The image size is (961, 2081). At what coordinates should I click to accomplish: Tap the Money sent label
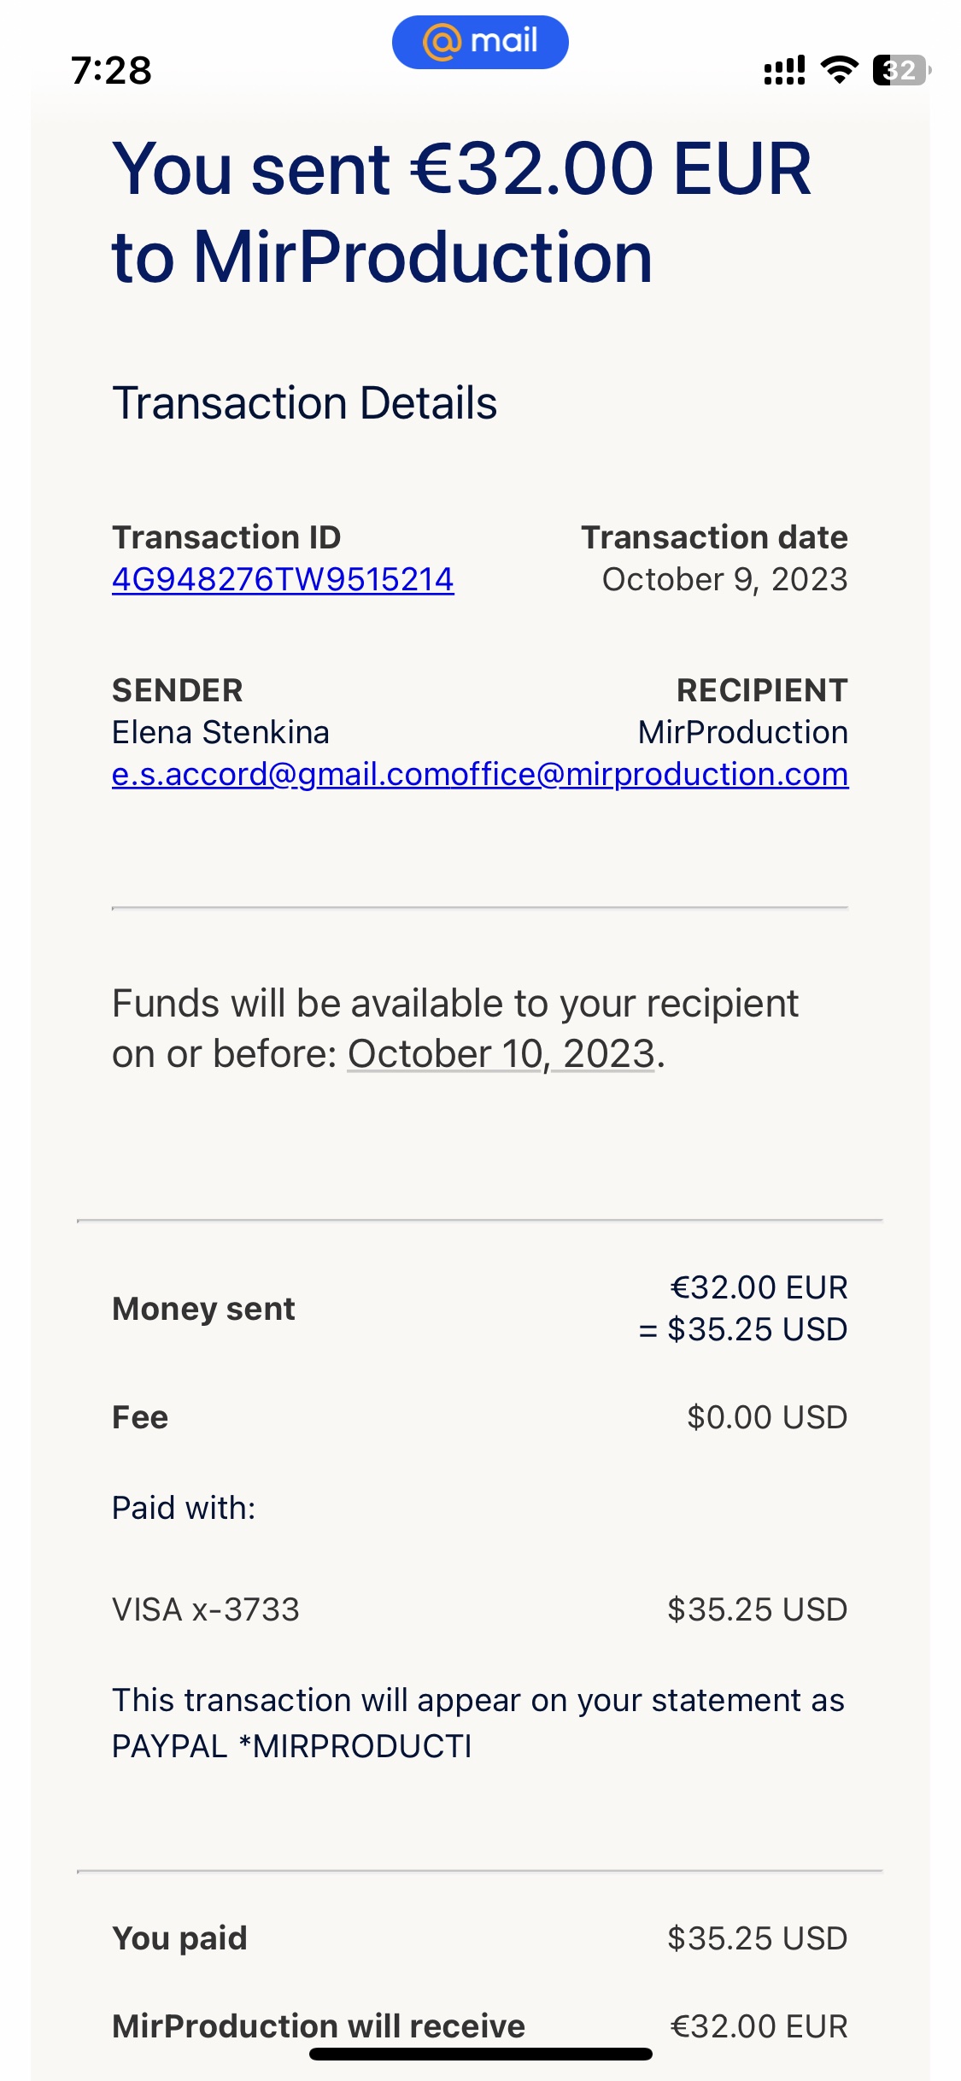click(203, 1309)
